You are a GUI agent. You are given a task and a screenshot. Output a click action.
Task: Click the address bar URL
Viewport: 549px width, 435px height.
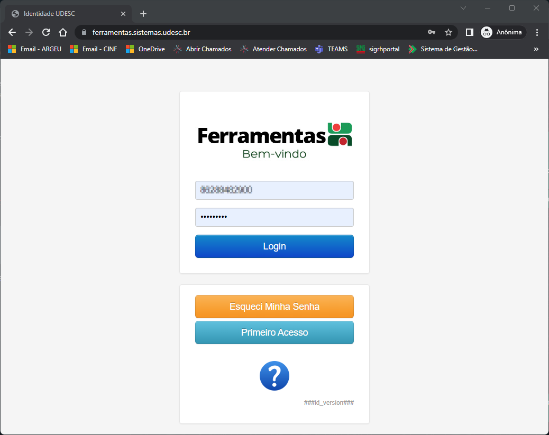pyautogui.click(x=141, y=33)
